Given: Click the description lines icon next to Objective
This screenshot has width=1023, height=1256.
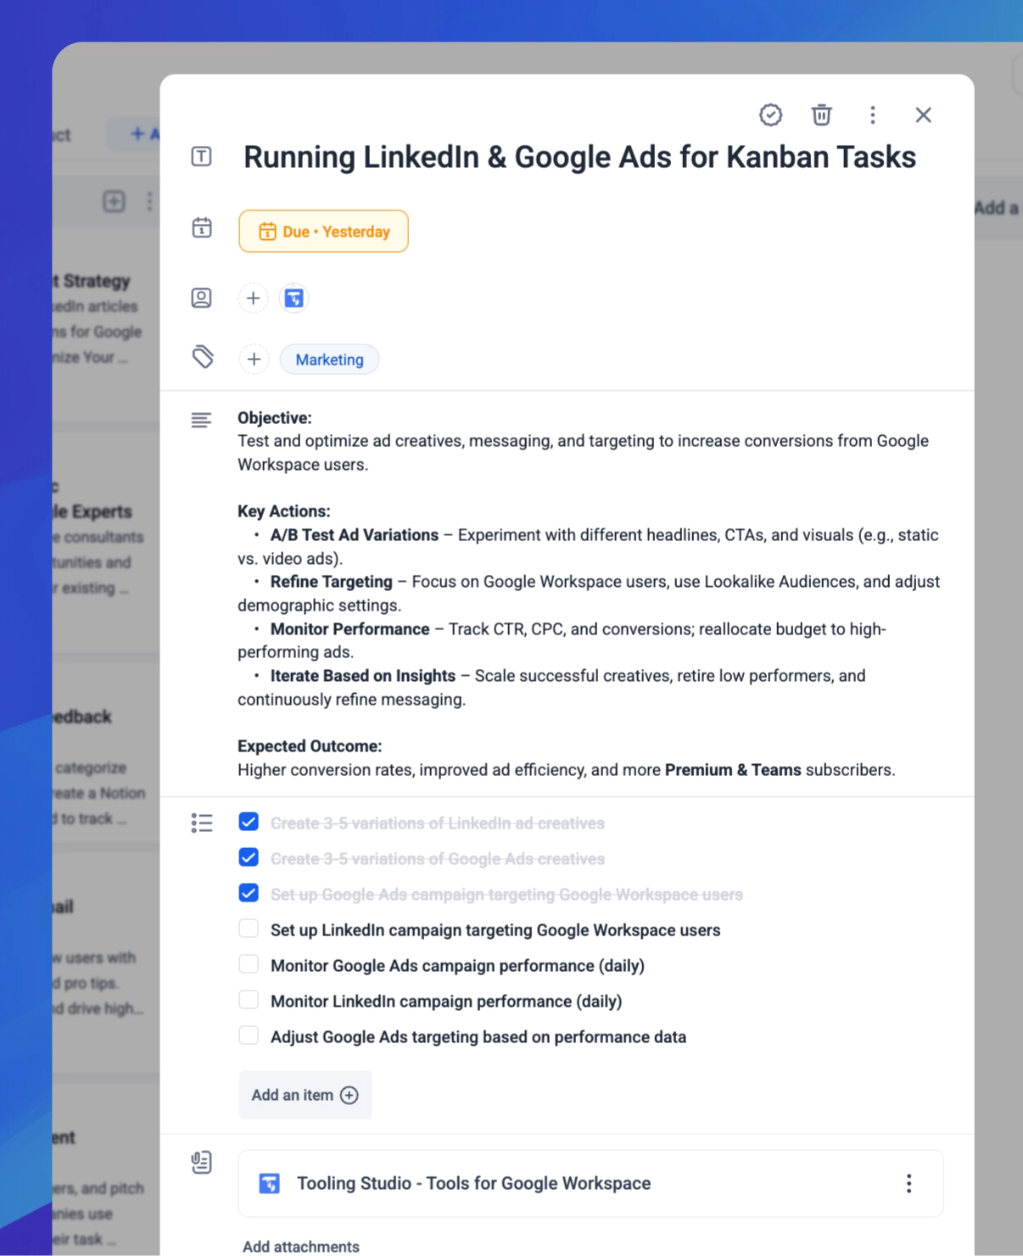Looking at the screenshot, I should [x=201, y=419].
